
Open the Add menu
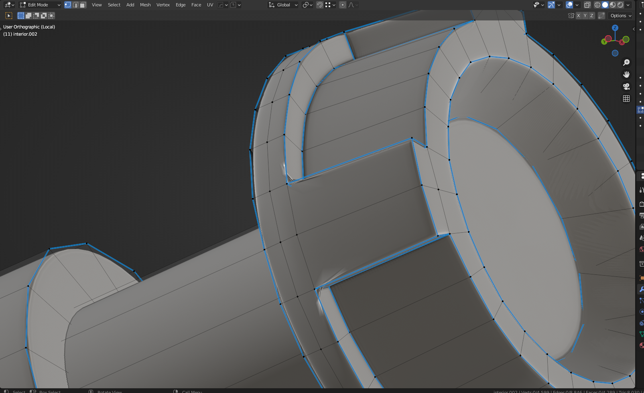pos(130,5)
